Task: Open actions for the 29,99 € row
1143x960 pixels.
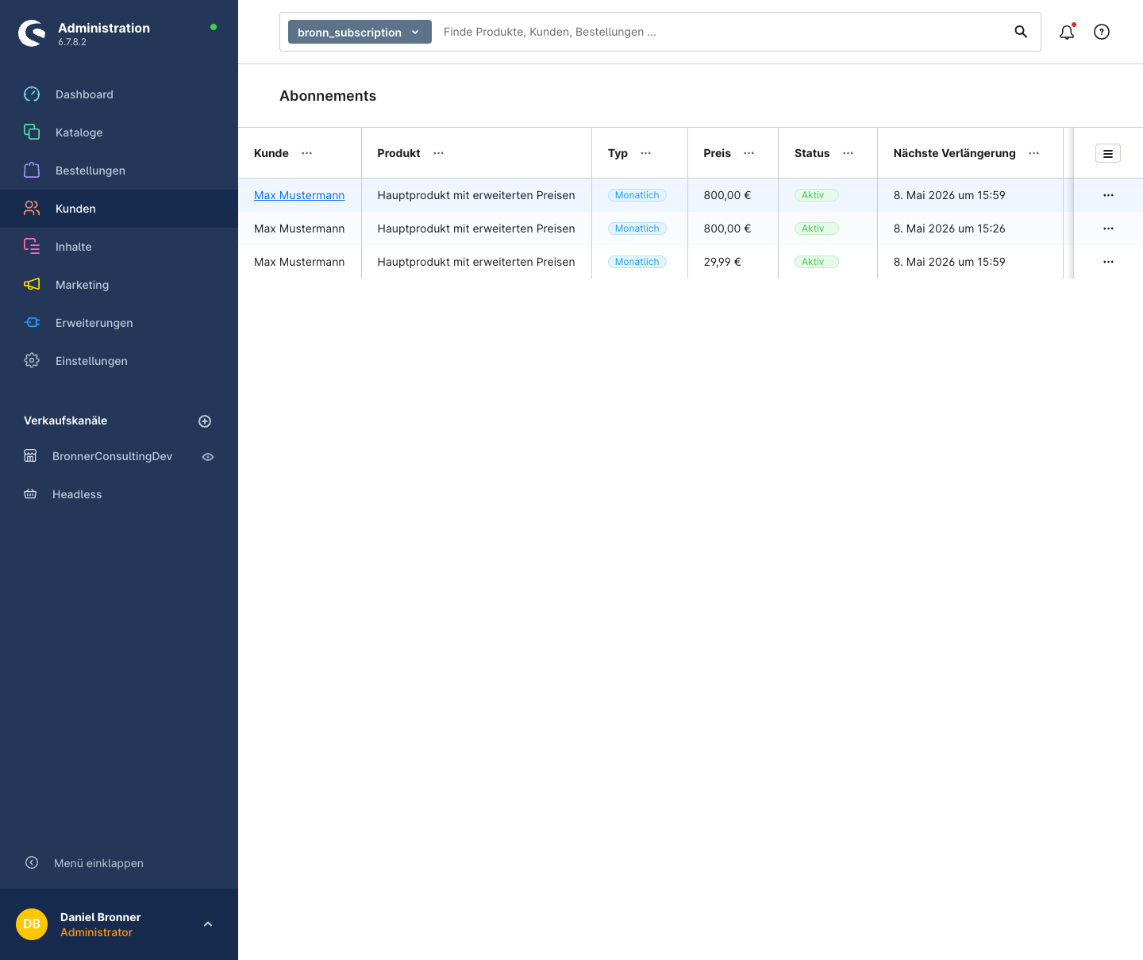Action: point(1108,262)
